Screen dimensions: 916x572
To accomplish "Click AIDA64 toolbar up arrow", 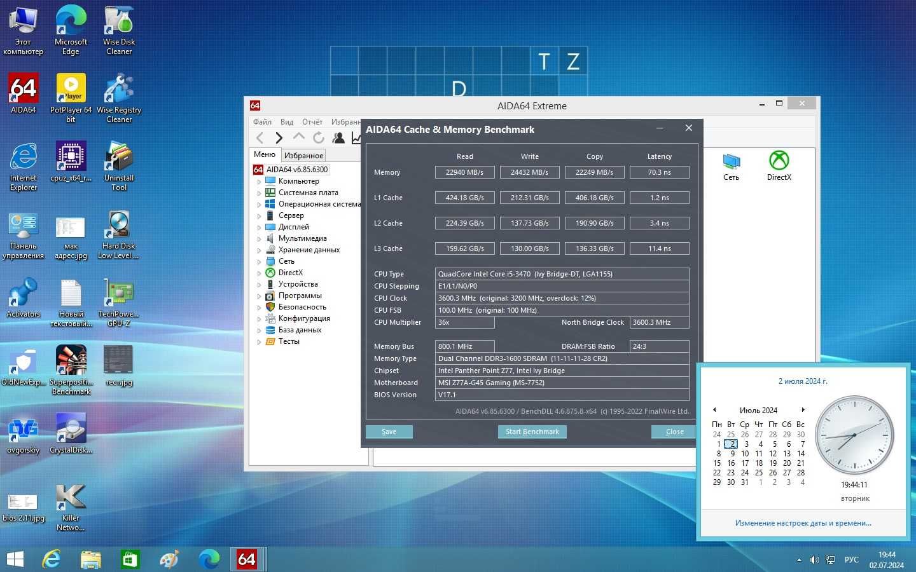I will coord(298,137).
